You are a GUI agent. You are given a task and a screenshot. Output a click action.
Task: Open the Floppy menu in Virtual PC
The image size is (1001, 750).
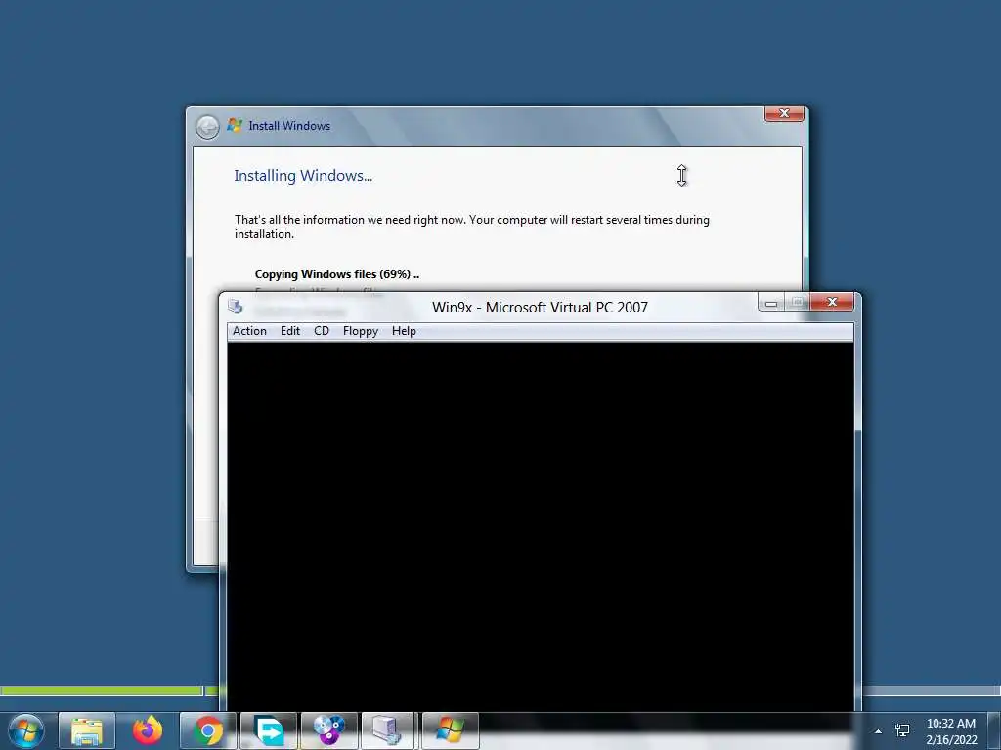[x=360, y=331]
